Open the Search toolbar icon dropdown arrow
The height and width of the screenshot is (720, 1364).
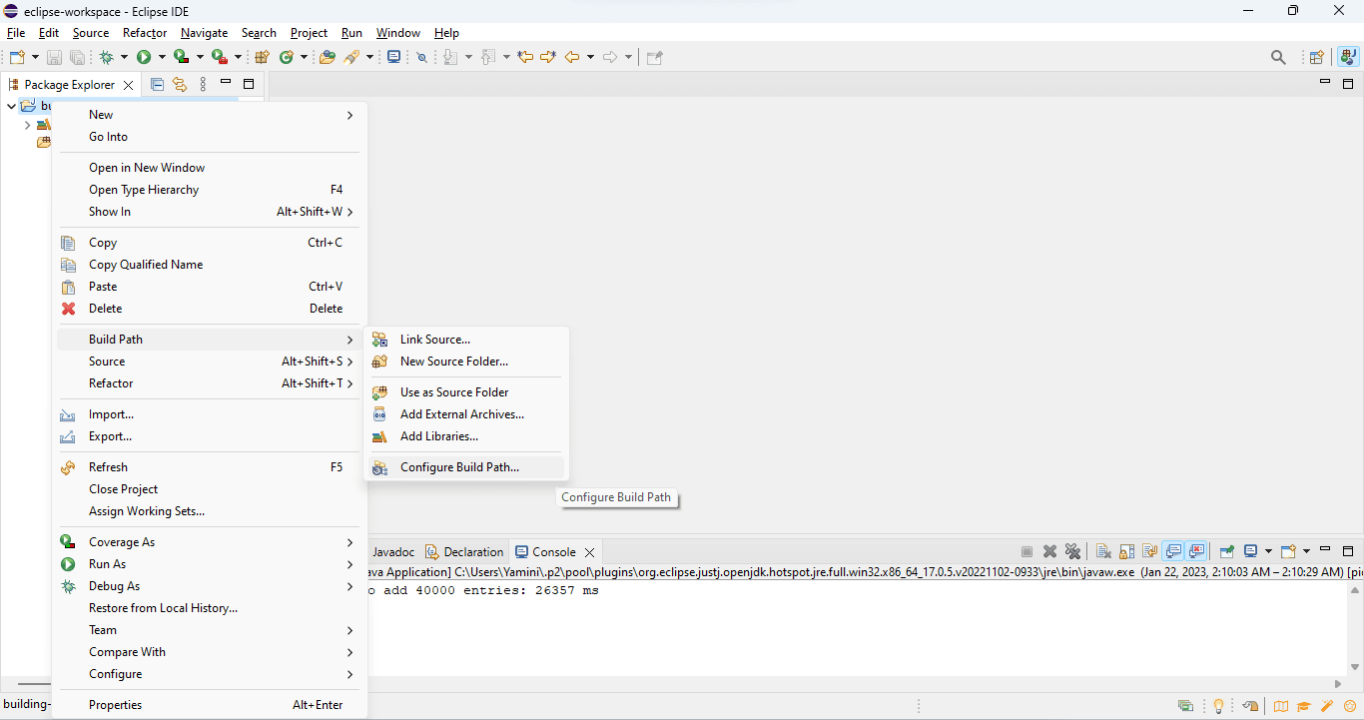[369, 57]
